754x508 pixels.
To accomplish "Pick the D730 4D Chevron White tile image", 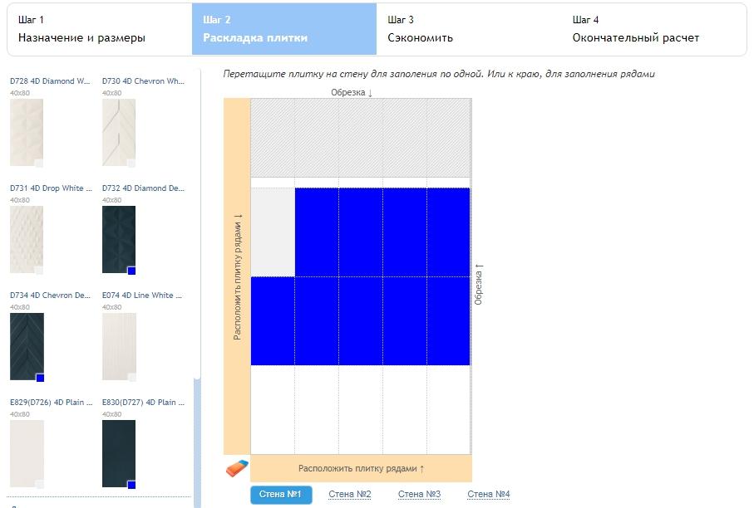I will pos(118,132).
